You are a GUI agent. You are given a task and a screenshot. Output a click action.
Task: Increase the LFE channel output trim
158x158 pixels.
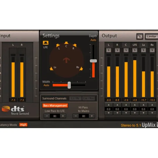(135, 105)
